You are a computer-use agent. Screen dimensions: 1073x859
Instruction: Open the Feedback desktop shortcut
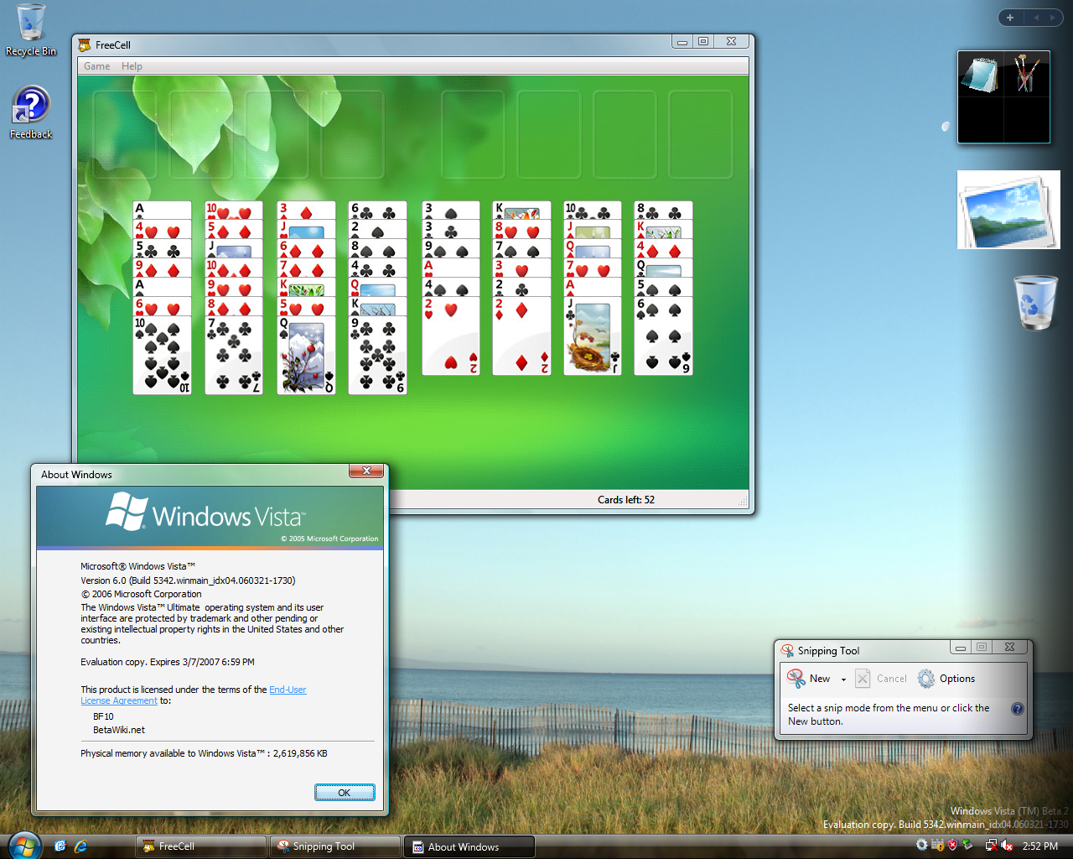point(31,112)
